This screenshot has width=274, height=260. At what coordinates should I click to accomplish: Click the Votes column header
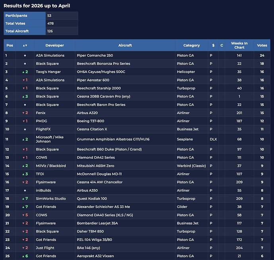click(262, 45)
